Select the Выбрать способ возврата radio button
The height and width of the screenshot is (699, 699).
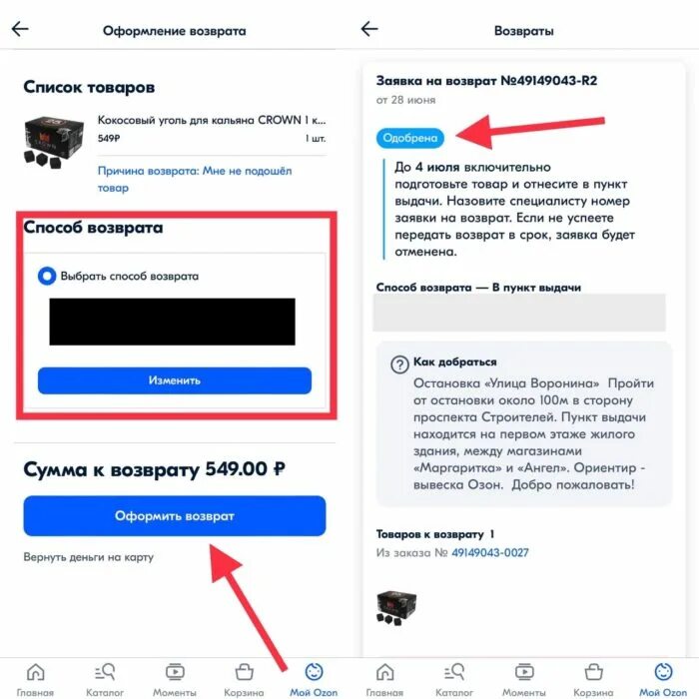tap(47, 276)
